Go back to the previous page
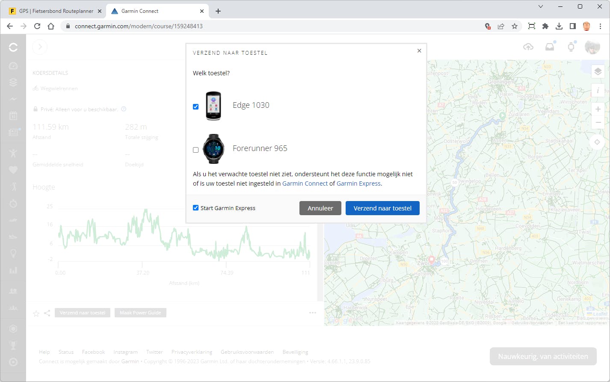Screen dimensions: 610x382 [10, 26]
